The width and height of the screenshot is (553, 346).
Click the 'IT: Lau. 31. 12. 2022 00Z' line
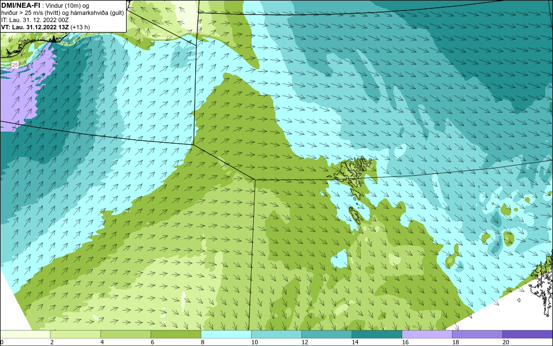pyautogui.click(x=35, y=20)
